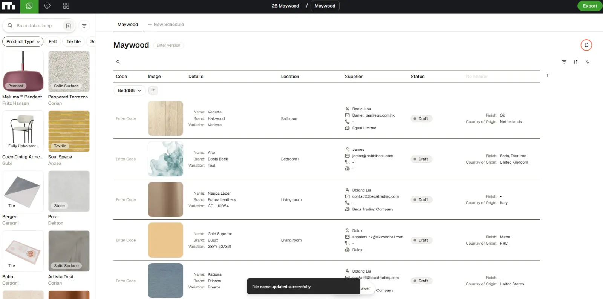Open the Draft status for the Alto row

tap(421, 159)
